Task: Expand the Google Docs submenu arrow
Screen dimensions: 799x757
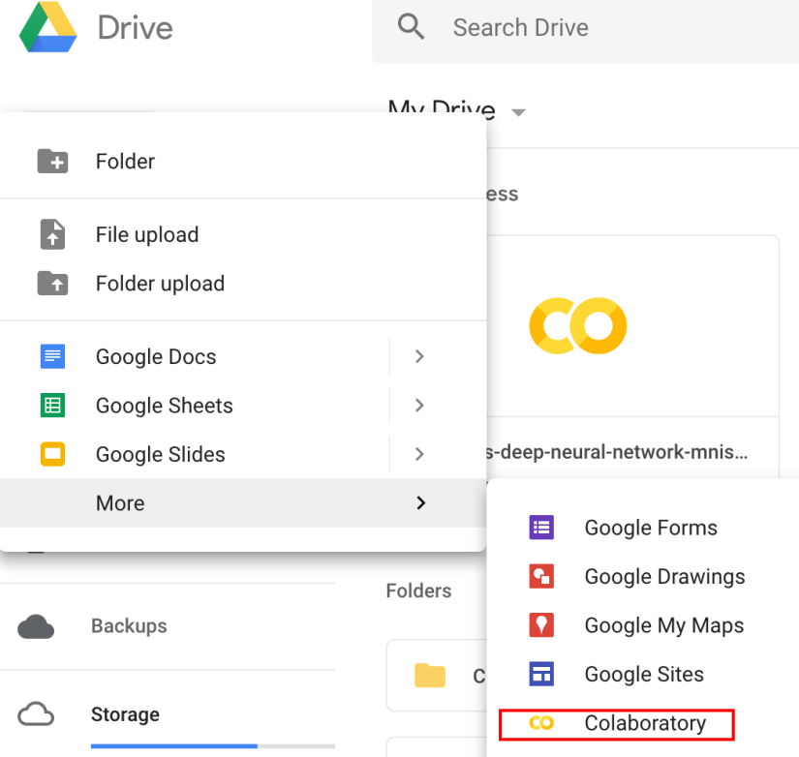Action: click(419, 356)
